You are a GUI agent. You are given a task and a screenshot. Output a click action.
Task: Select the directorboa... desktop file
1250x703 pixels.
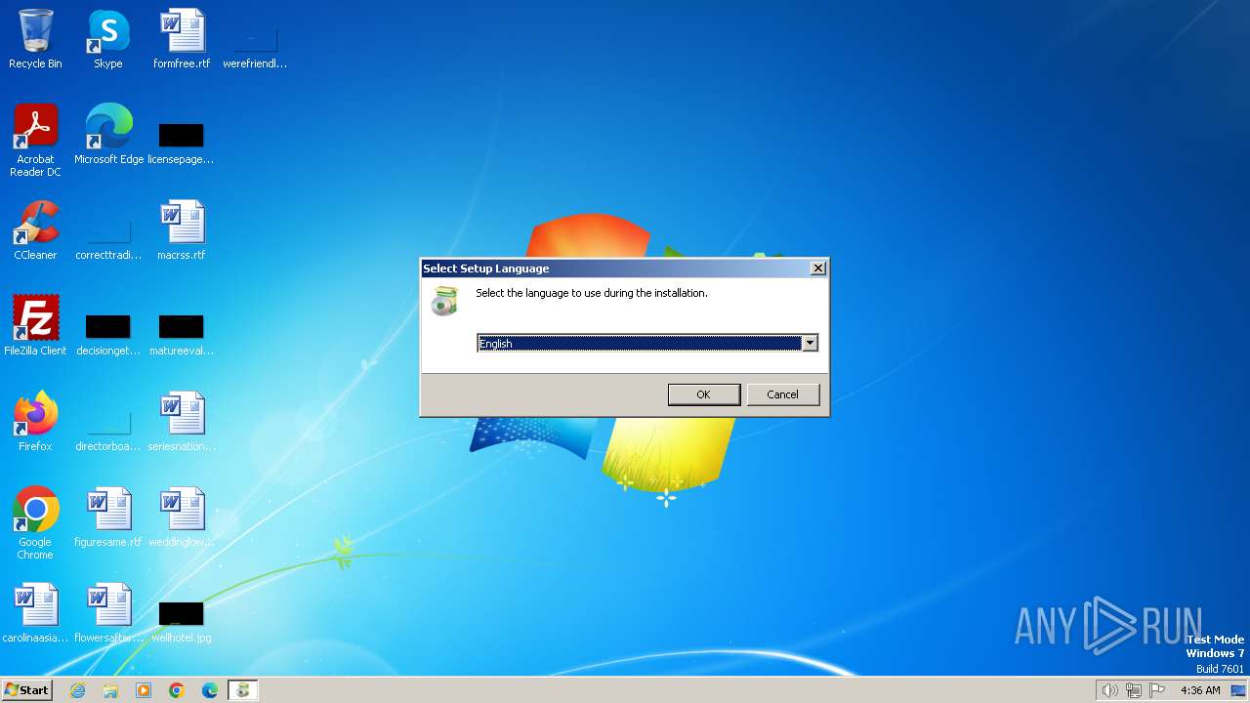(x=108, y=431)
